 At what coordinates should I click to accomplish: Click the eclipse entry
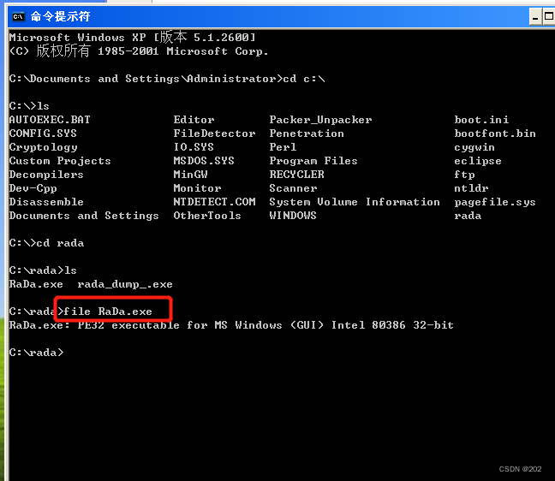coord(478,161)
